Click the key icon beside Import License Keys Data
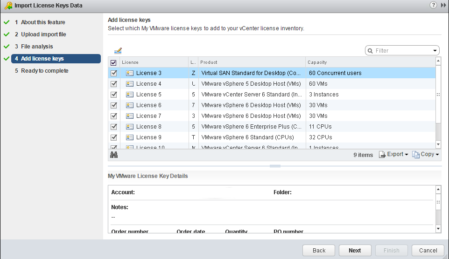This screenshot has width=449, height=259. tap(8, 6)
